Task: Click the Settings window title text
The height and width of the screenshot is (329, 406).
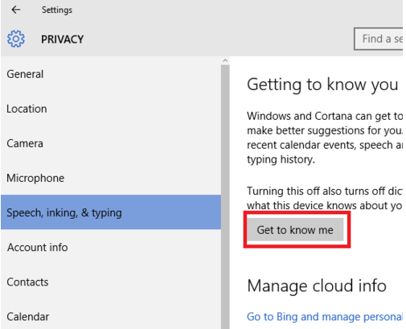Action: click(x=57, y=10)
